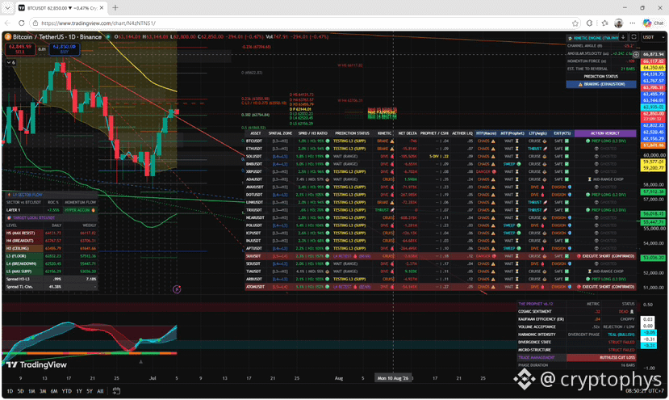
Task: Click the download arrow icon in chart header
Action: click(x=623, y=37)
